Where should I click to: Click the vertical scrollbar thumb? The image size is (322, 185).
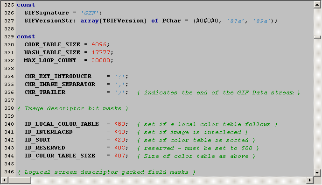click(317, 37)
